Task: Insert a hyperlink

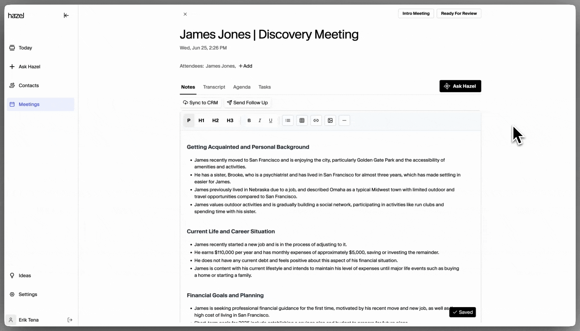Action: (316, 120)
